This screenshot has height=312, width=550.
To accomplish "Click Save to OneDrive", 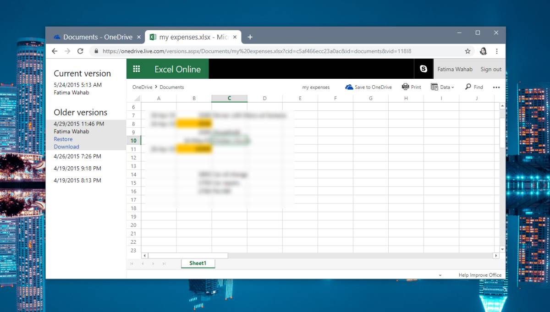I will (x=368, y=87).
